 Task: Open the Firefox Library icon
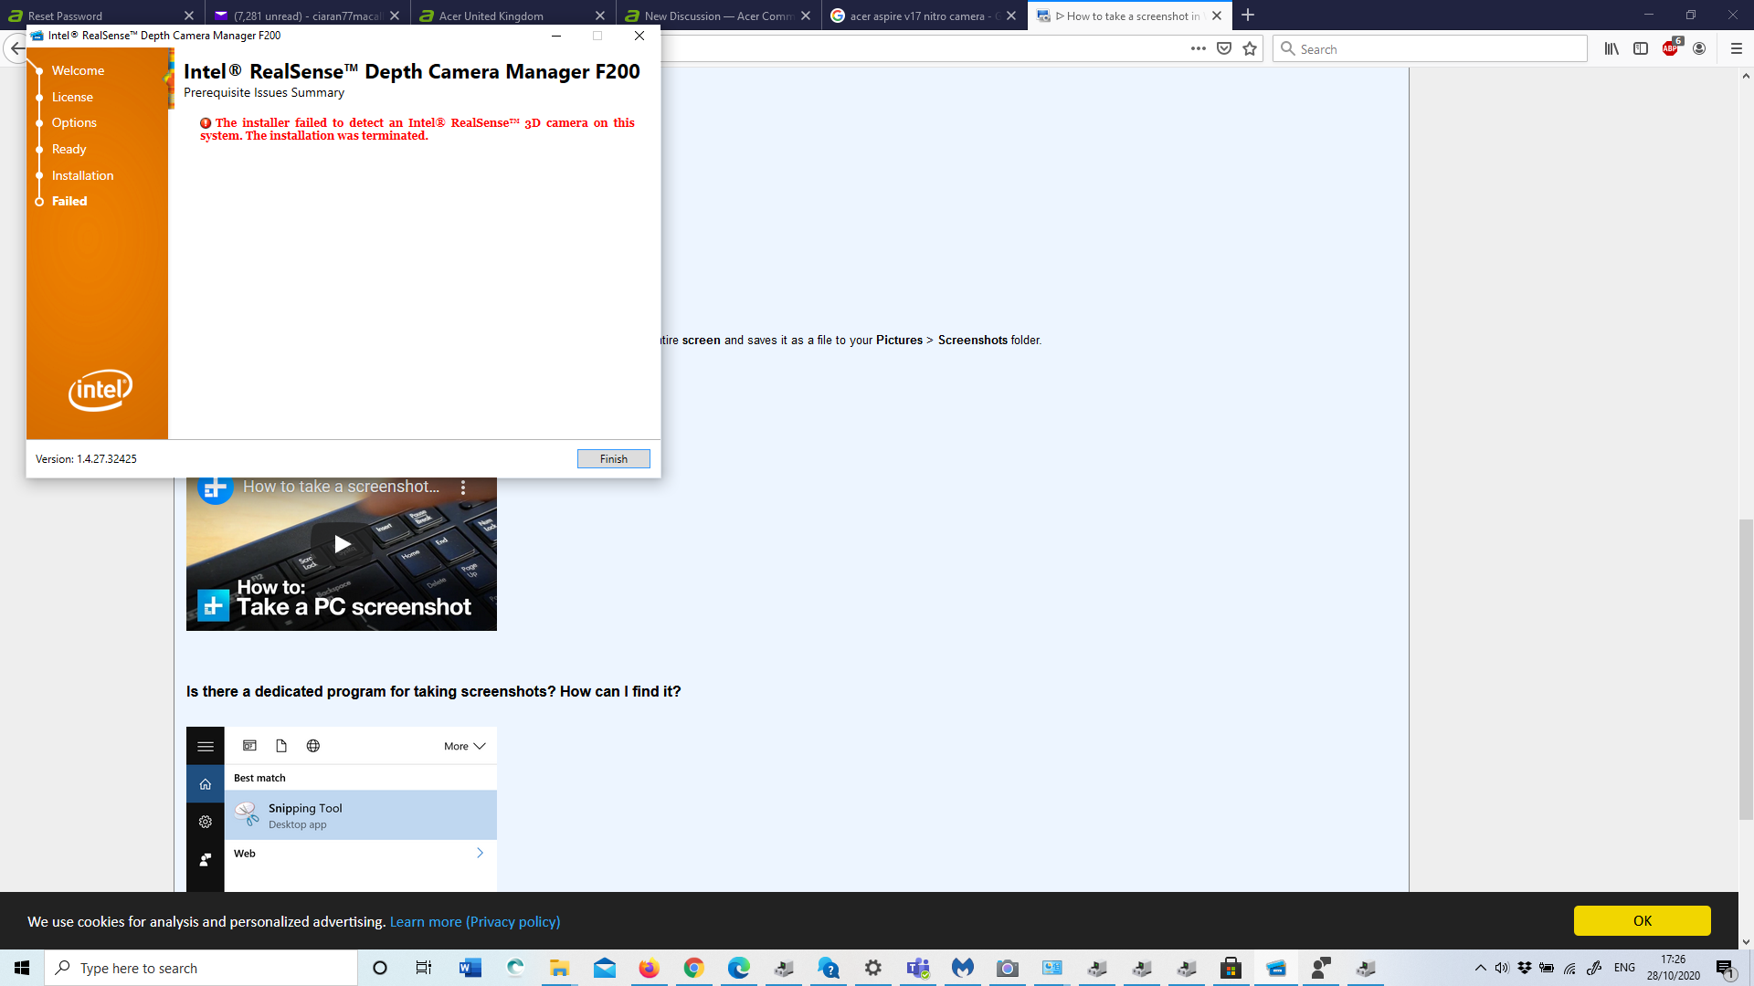point(1611,48)
